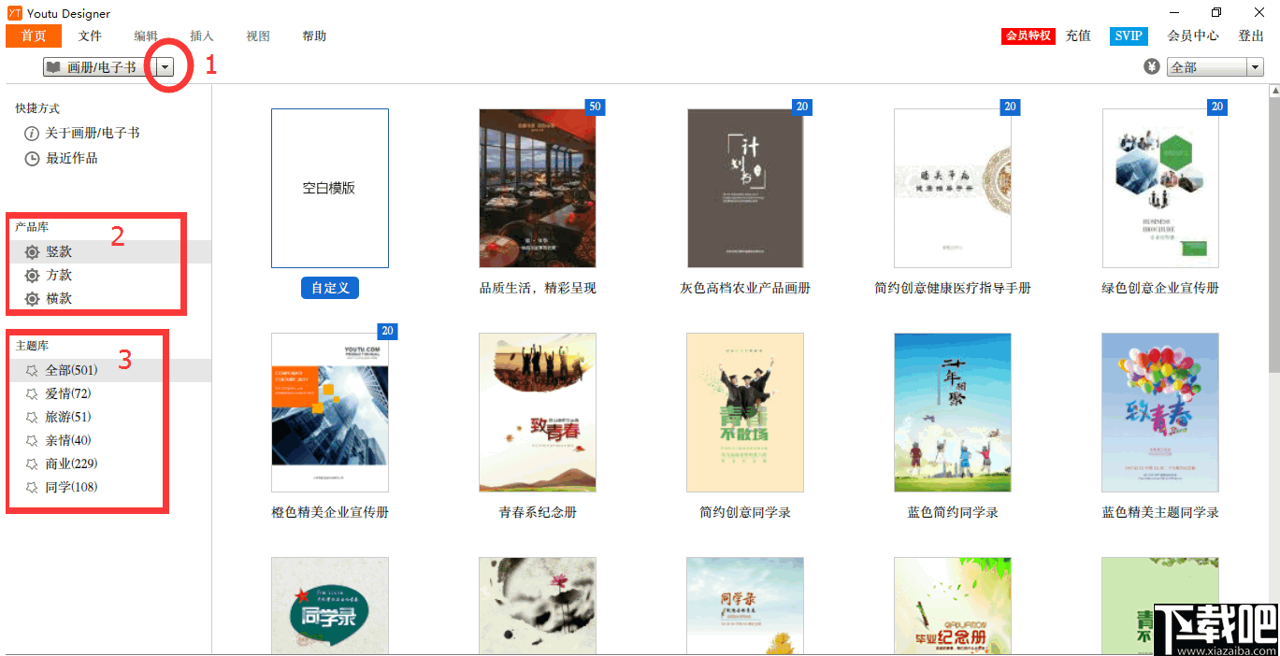Image resolution: width=1280 pixels, height=656 pixels.
Task: Click the blue SVIP badge
Action: (x=1128, y=36)
